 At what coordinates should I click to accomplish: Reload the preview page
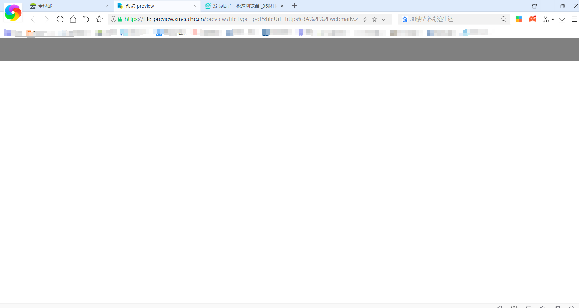point(60,19)
